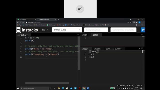
Task: Click code line 'x = 10 + 20j'
Action: click(32, 38)
